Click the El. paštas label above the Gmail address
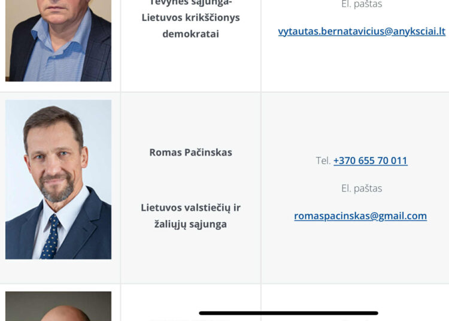This screenshot has height=321, width=449. (362, 189)
